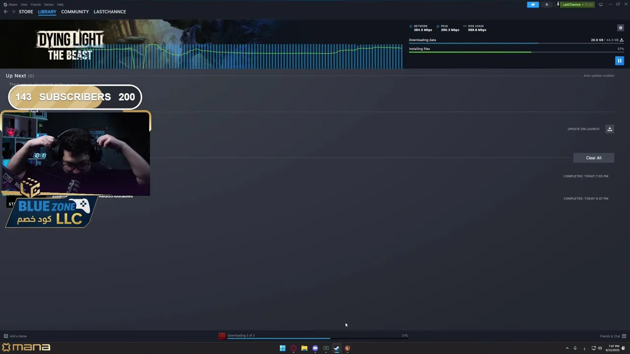Open the Windows notification center icon
630x354 pixels.
pos(624,348)
